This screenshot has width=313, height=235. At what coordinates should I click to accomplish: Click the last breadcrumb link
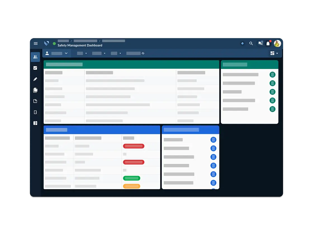[113, 41]
